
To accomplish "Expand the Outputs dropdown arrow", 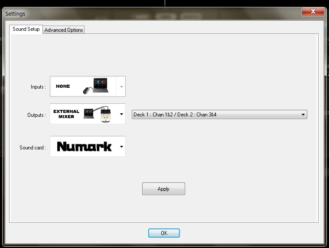I will [121, 115].
